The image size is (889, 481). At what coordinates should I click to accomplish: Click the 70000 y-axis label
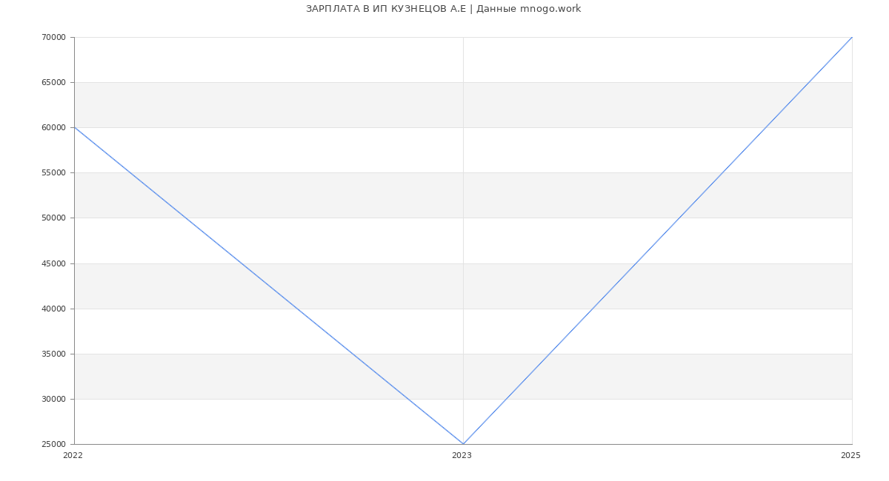click(53, 37)
